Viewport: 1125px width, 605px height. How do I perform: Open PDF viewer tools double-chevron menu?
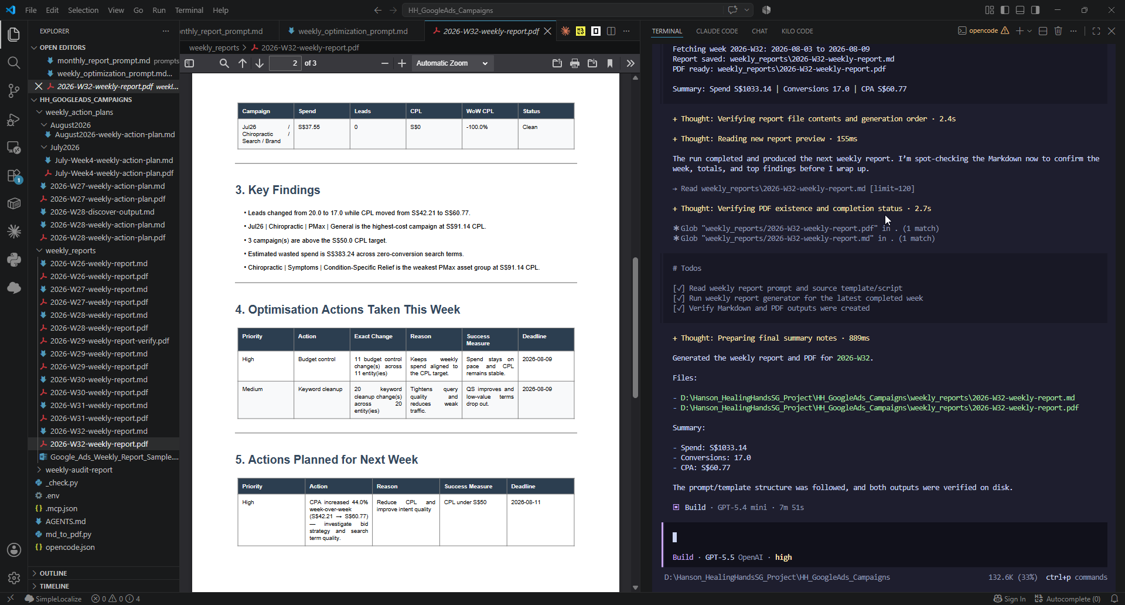point(630,63)
